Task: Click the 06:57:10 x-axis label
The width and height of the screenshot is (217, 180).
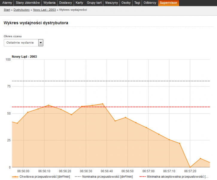Action: (x=169, y=171)
